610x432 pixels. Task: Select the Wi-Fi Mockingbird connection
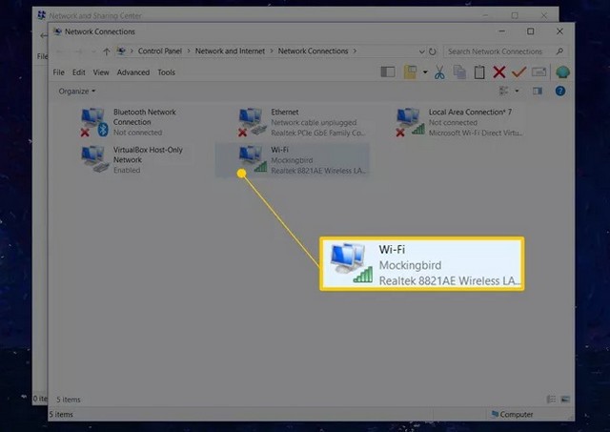click(291, 158)
